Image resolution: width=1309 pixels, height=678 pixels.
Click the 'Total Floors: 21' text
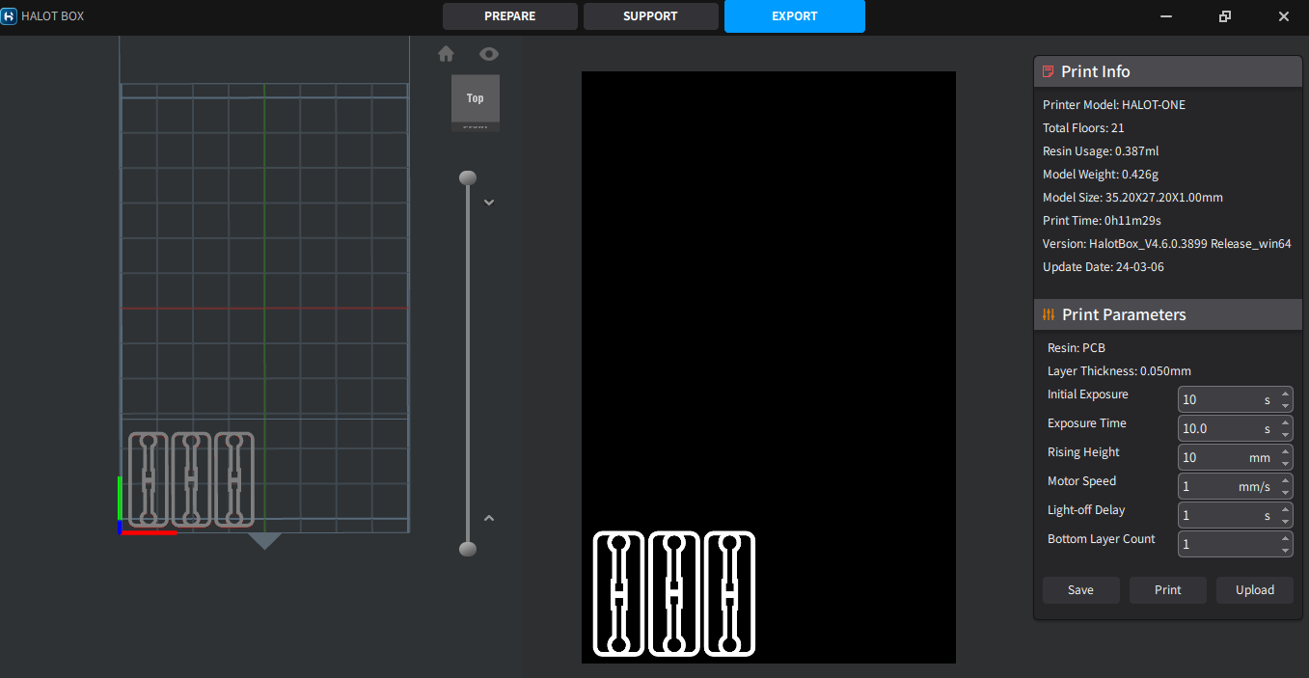pos(1083,127)
